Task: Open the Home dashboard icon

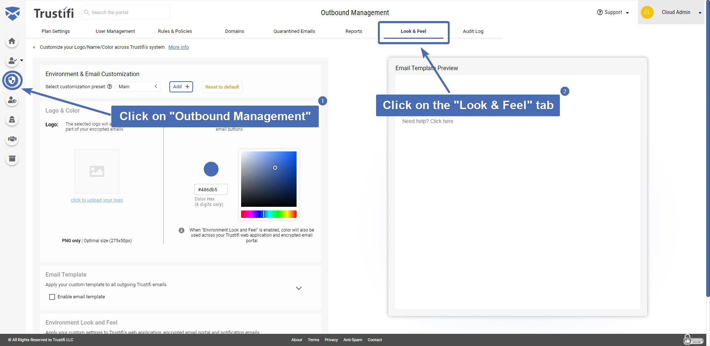Action: tap(12, 41)
